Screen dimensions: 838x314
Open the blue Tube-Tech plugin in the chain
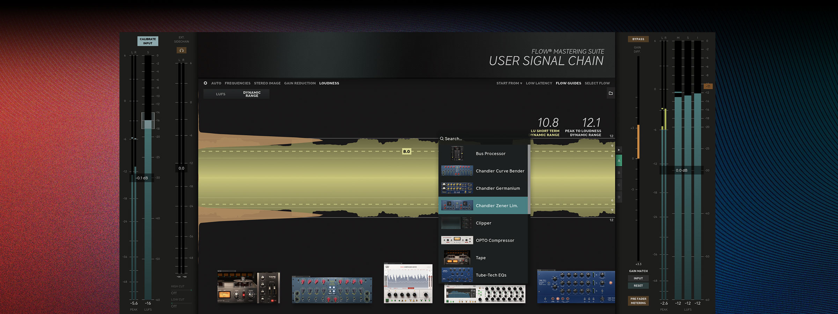click(x=576, y=287)
